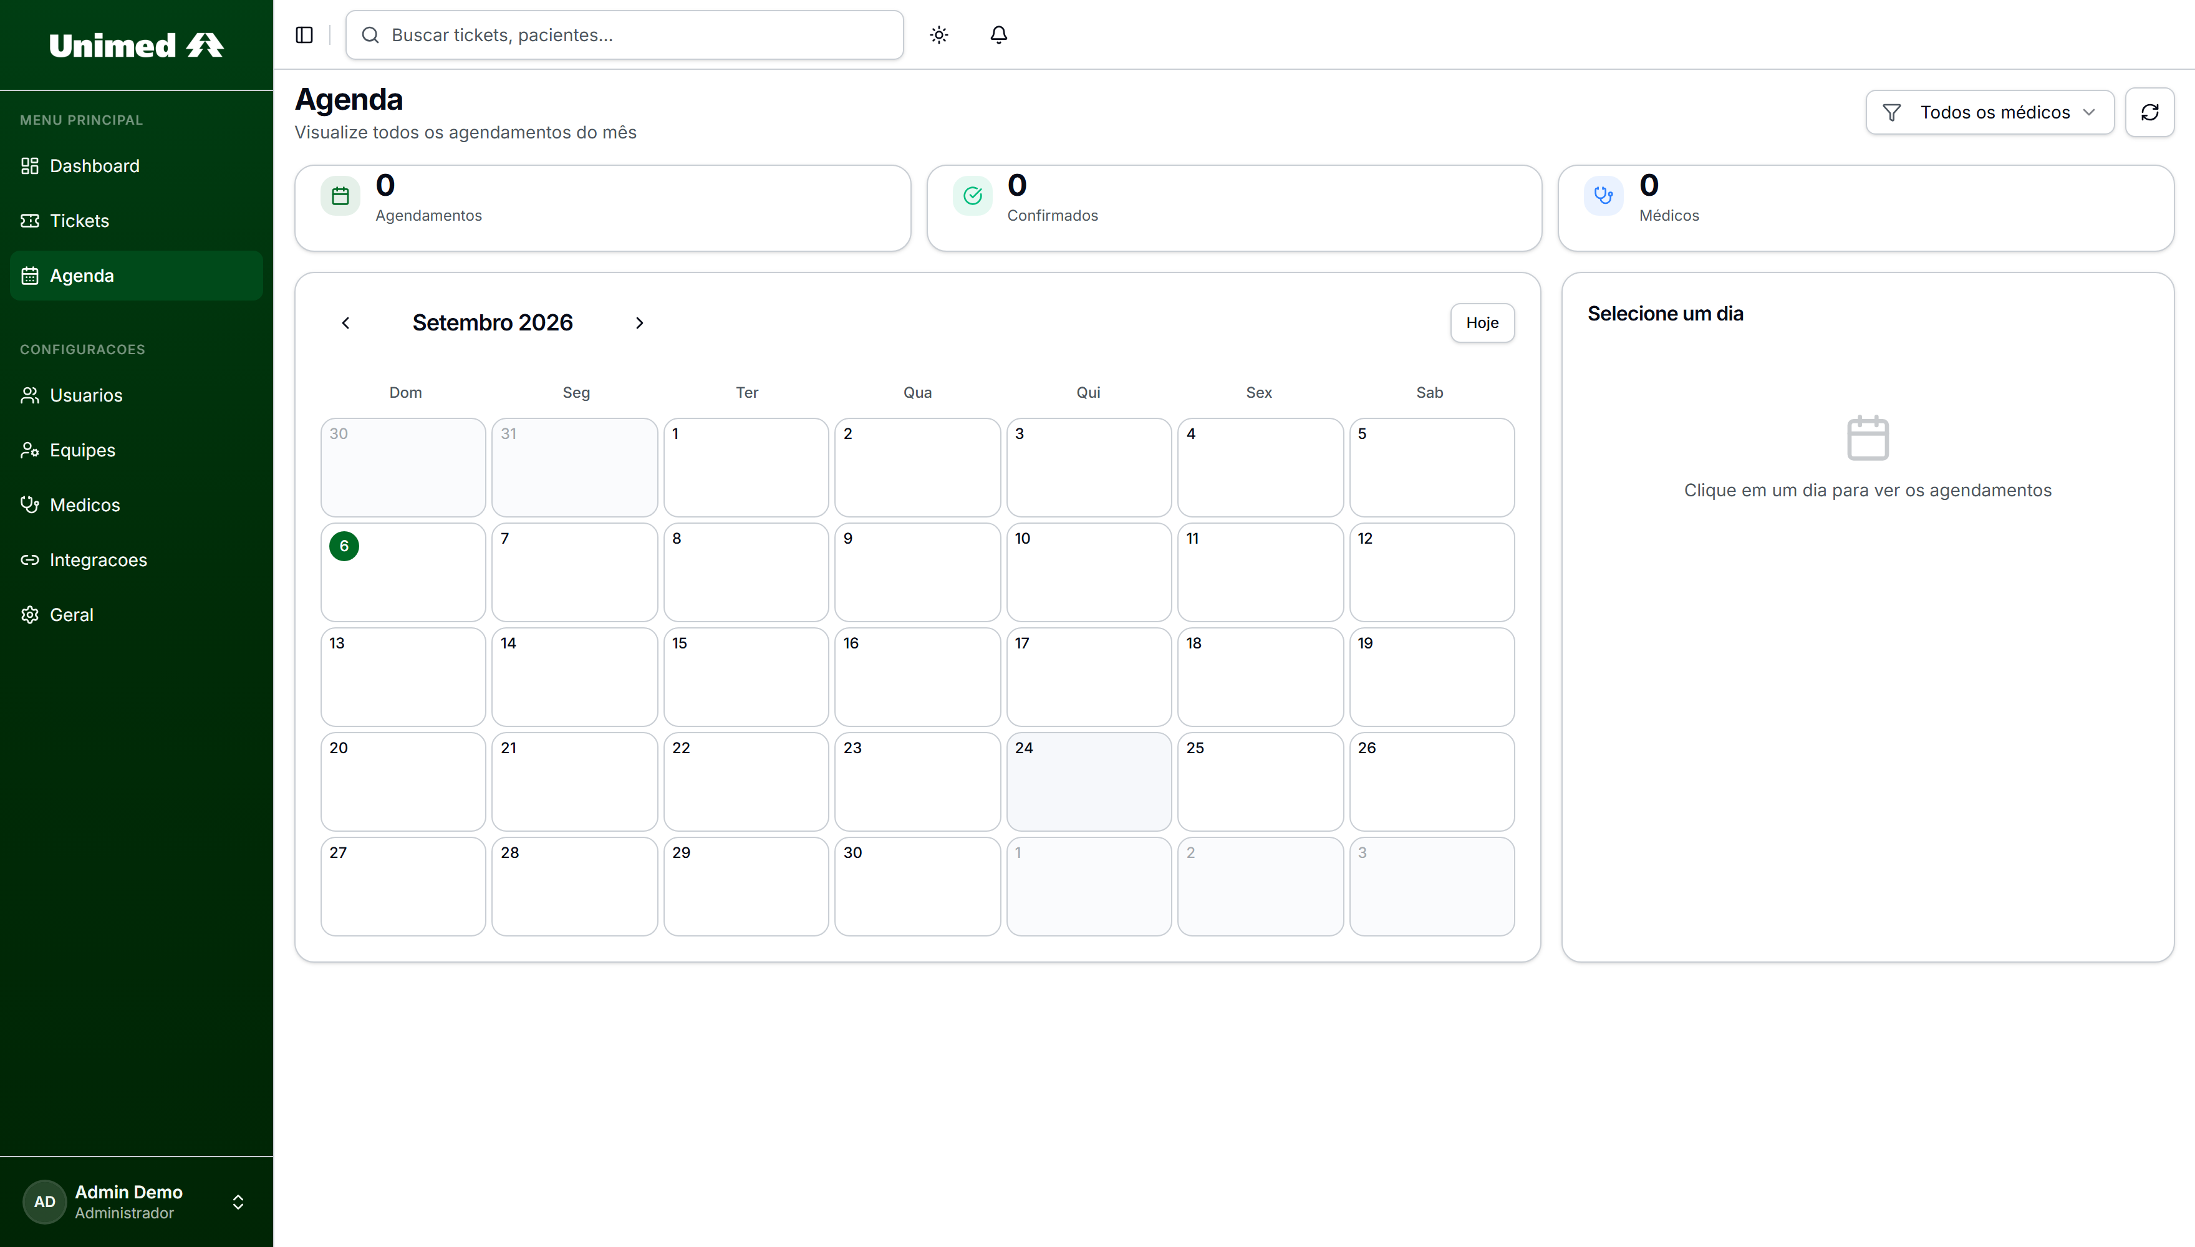
Task: Click the Médicos stethoscope icon
Action: pyautogui.click(x=1603, y=196)
